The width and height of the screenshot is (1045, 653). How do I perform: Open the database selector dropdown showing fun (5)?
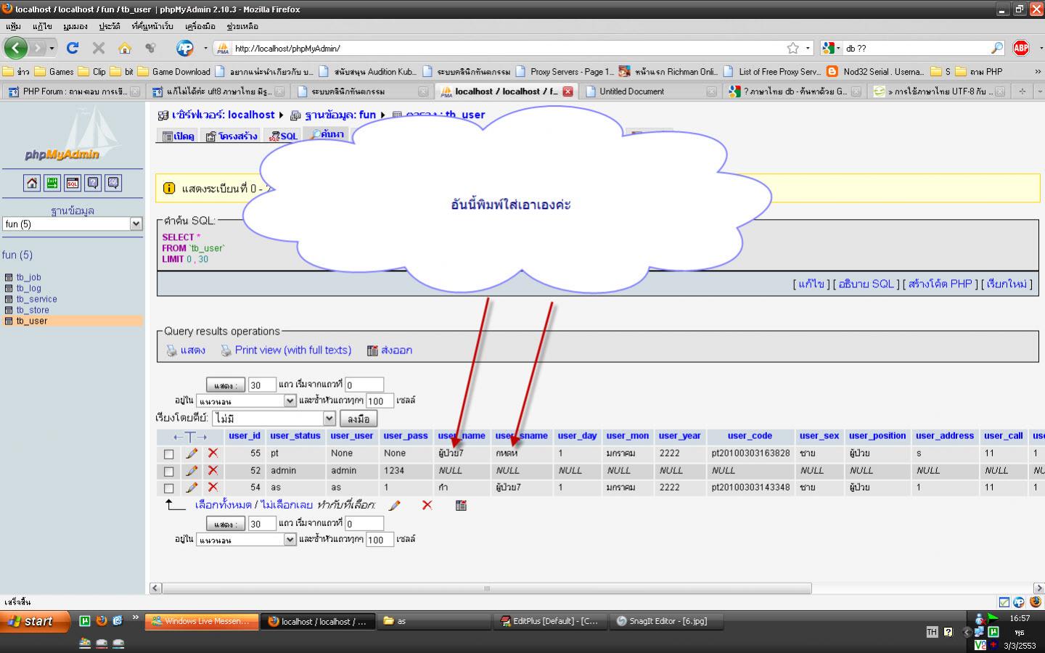coord(73,224)
